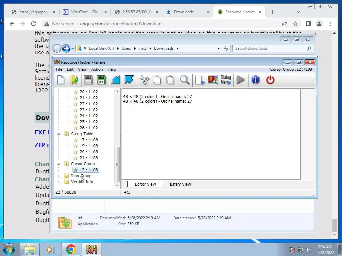
Task: Open Windows Explorer from the taskbar
Action: point(30,249)
